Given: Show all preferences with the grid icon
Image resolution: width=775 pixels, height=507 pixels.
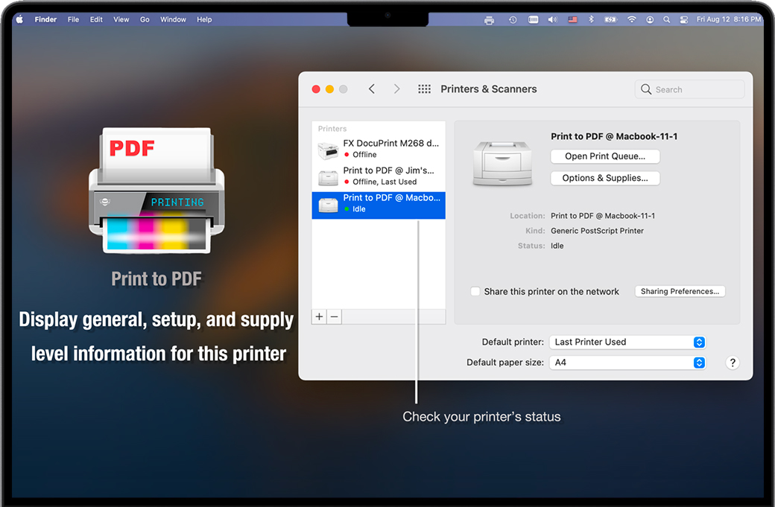Looking at the screenshot, I should point(424,89).
